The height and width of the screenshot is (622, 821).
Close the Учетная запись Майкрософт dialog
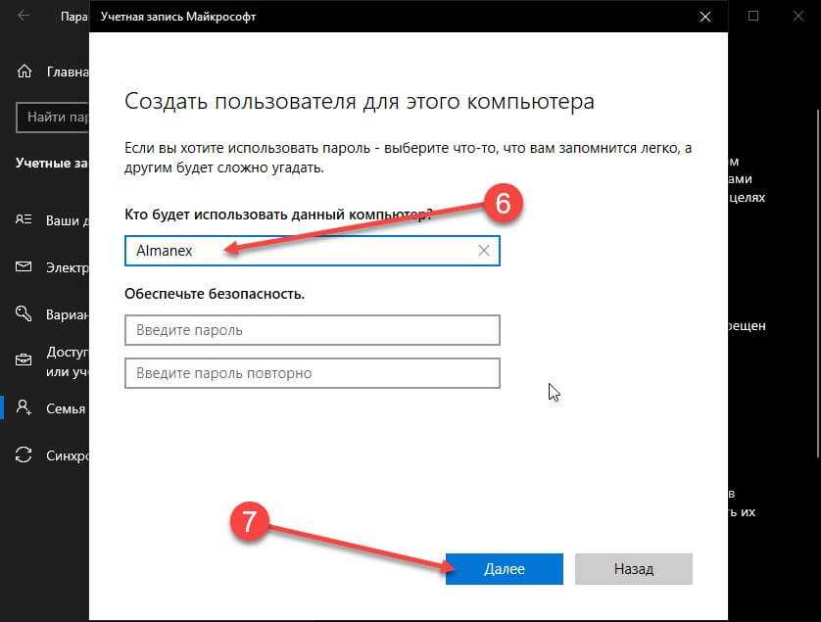(x=705, y=17)
